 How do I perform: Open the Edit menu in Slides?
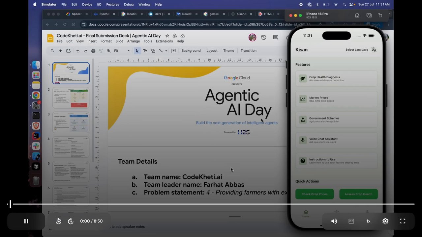click(69, 41)
